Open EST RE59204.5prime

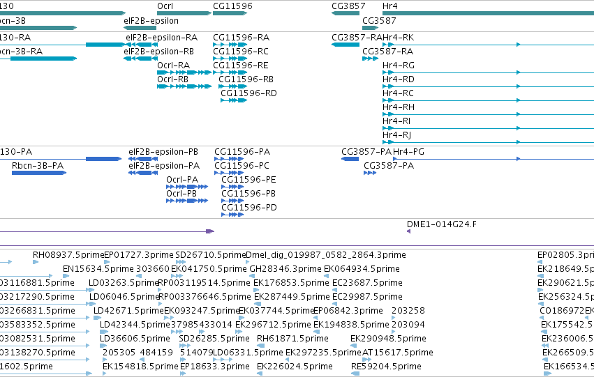click(x=387, y=367)
